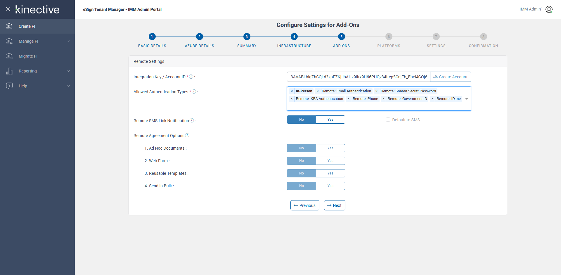Open the IMM Admin1 user profile icon
The height and width of the screenshot is (275, 561).
[x=549, y=9]
